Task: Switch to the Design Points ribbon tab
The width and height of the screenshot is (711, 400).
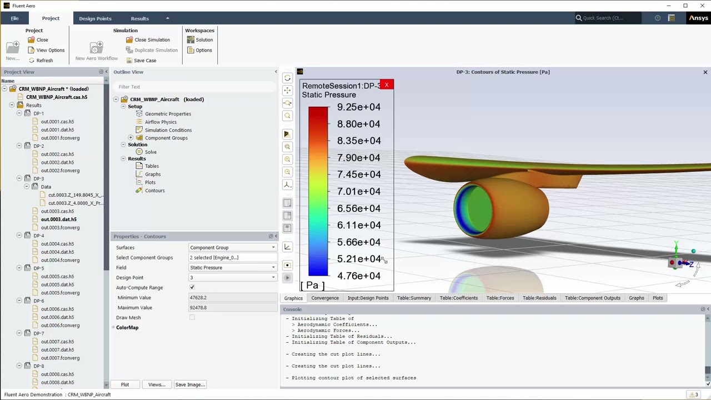Action: coord(95,18)
